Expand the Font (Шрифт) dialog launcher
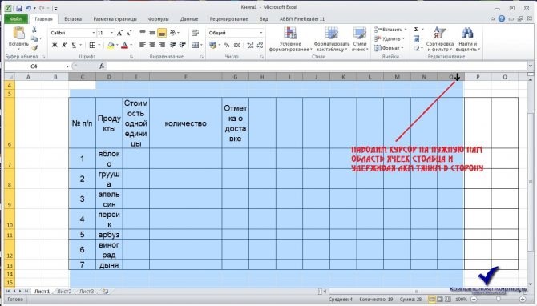Viewport: 537px width, 306px height. click(x=131, y=57)
